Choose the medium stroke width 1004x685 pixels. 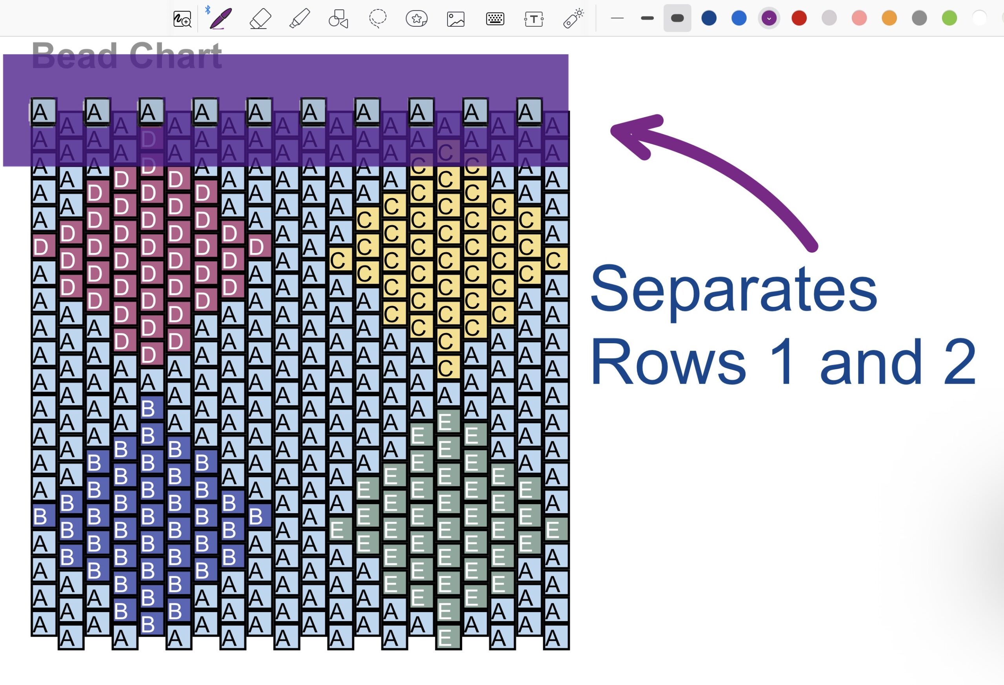pyautogui.click(x=647, y=18)
